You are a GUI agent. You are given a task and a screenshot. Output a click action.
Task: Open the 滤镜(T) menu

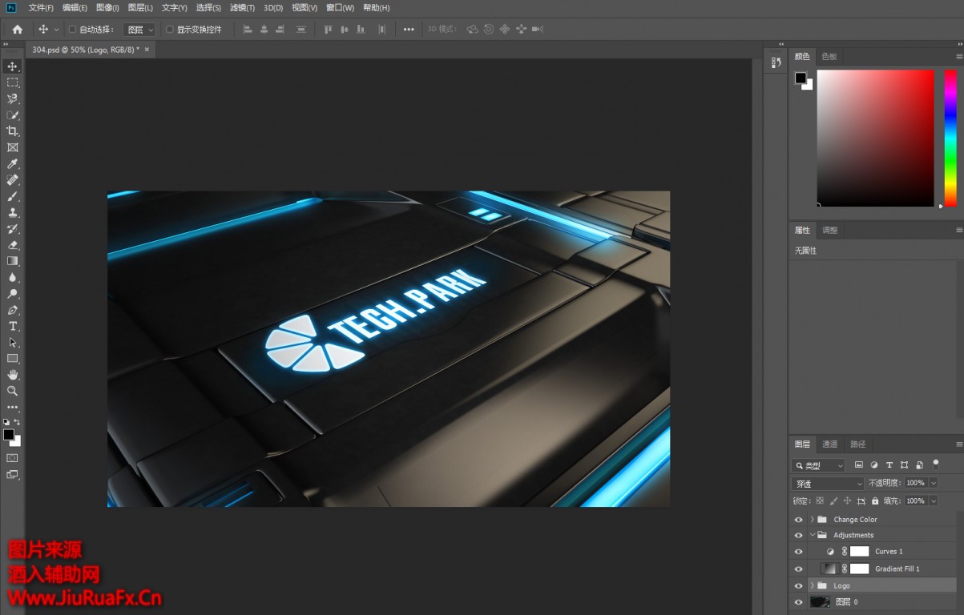242,8
